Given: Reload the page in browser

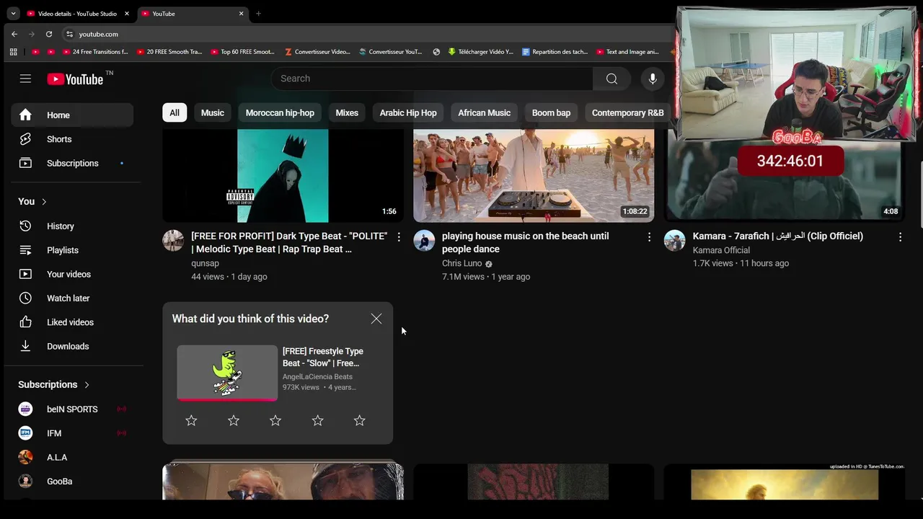Looking at the screenshot, I should pos(48,34).
